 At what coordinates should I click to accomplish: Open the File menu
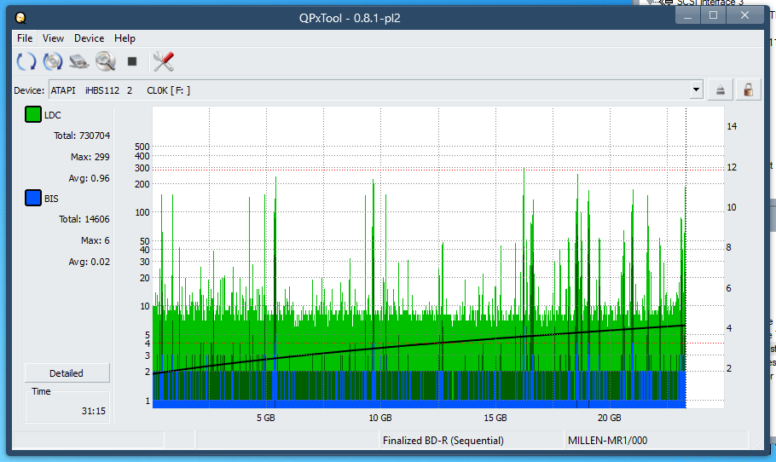tap(25, 38)
